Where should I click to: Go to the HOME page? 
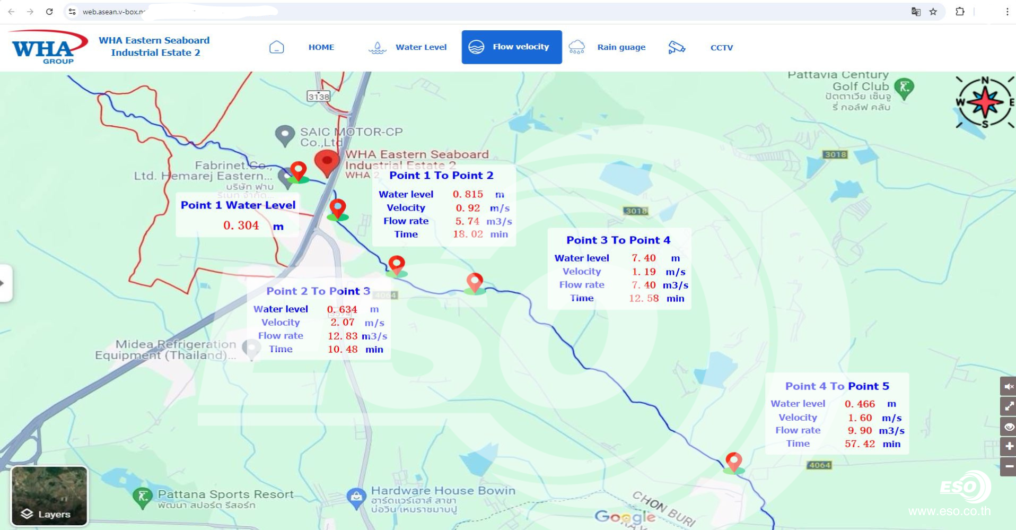pos(321,47)
